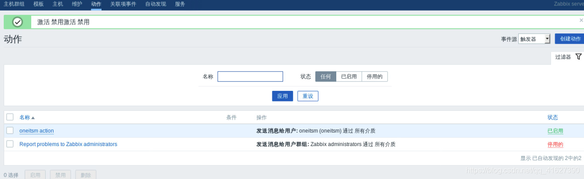Select 停用的 status filter
584x179 pixels.
point(374,77)
